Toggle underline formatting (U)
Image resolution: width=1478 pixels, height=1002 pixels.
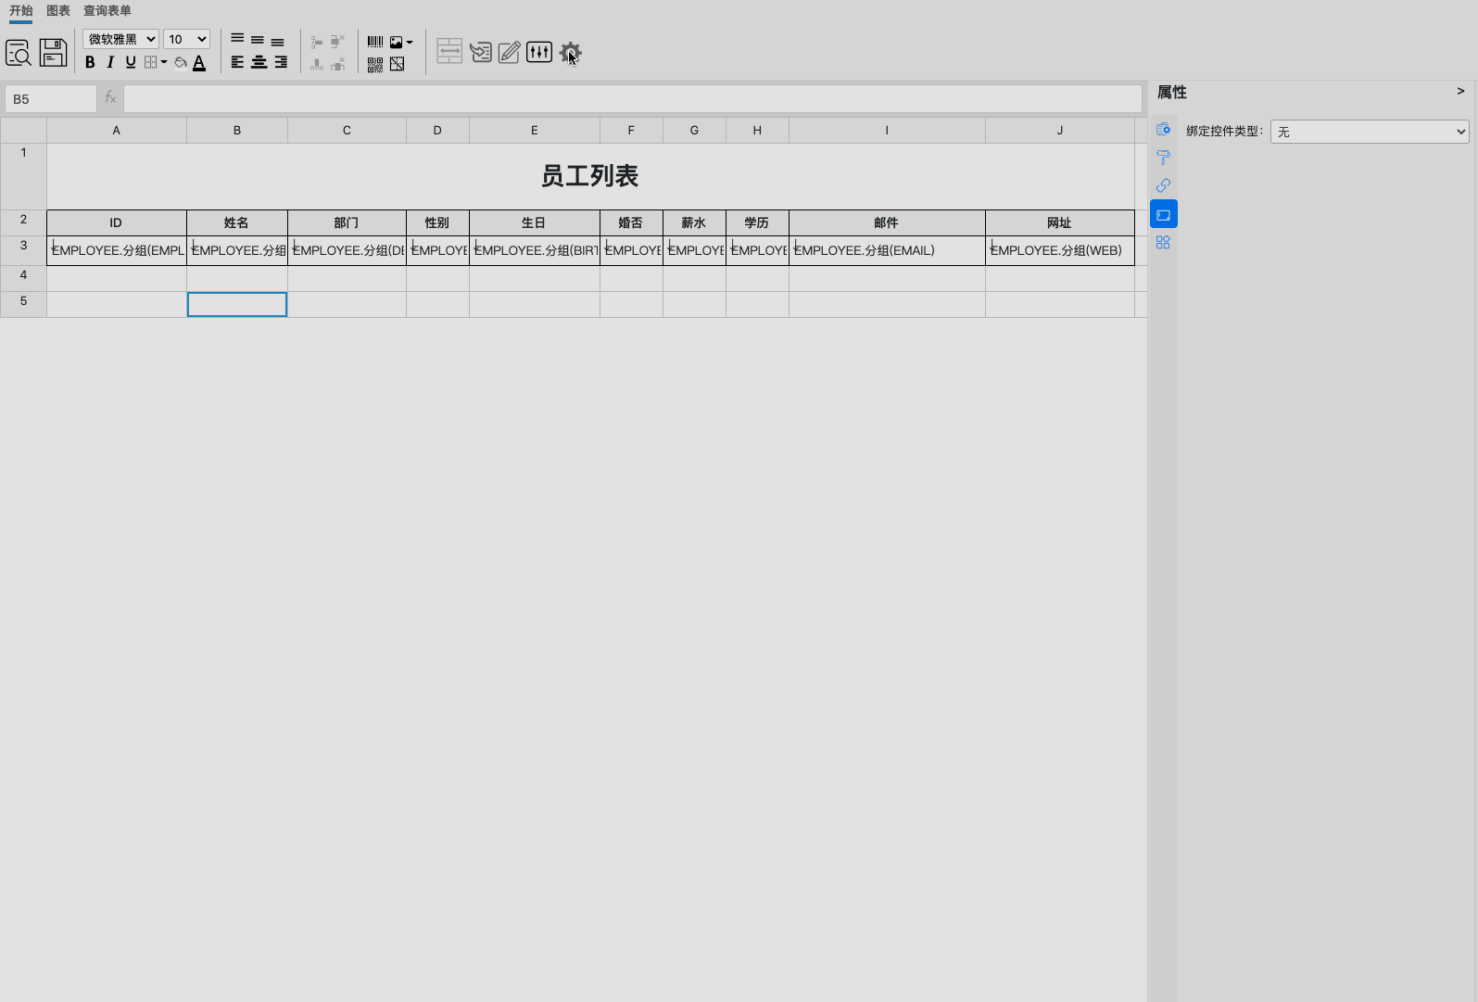pos(131,62)
